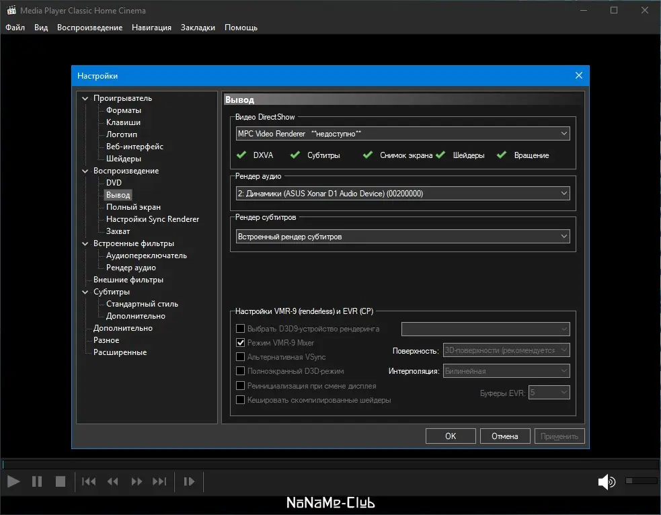Click the rewind (decrease speed) icon
Screen dimensions: 661x515
112,481
